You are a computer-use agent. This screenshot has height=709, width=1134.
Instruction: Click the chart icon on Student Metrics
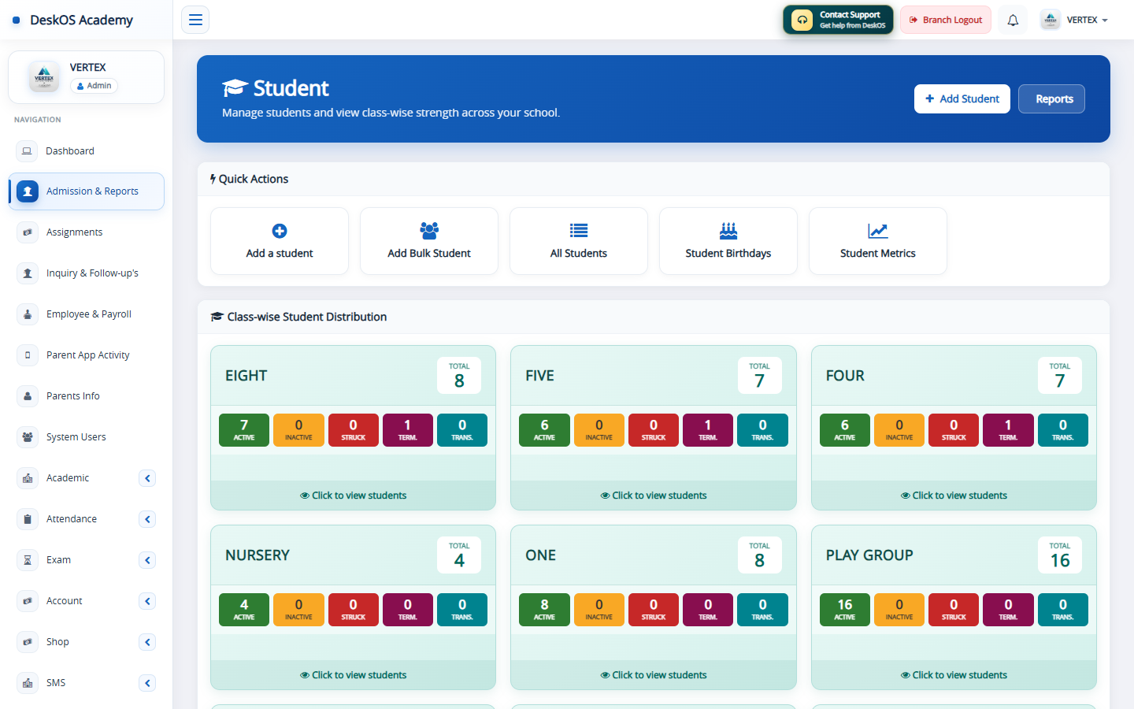coord(878,231)
